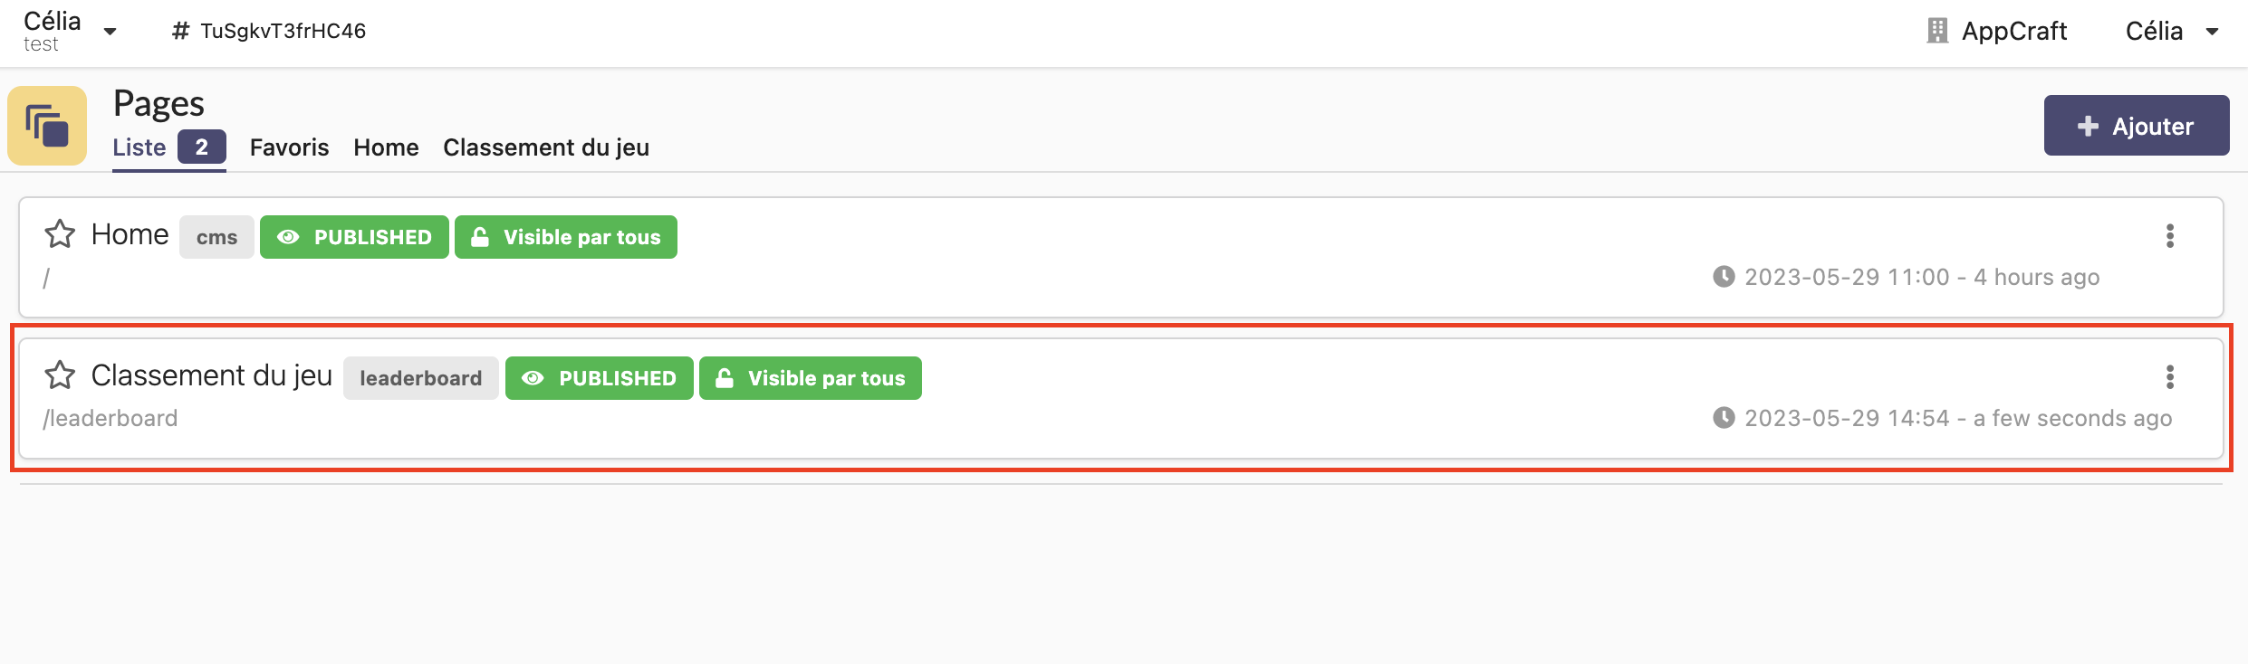Switch to the Favoris tab
This screenshot has height=664, width=2248.
pyautogui.click(x=289, y=147)
